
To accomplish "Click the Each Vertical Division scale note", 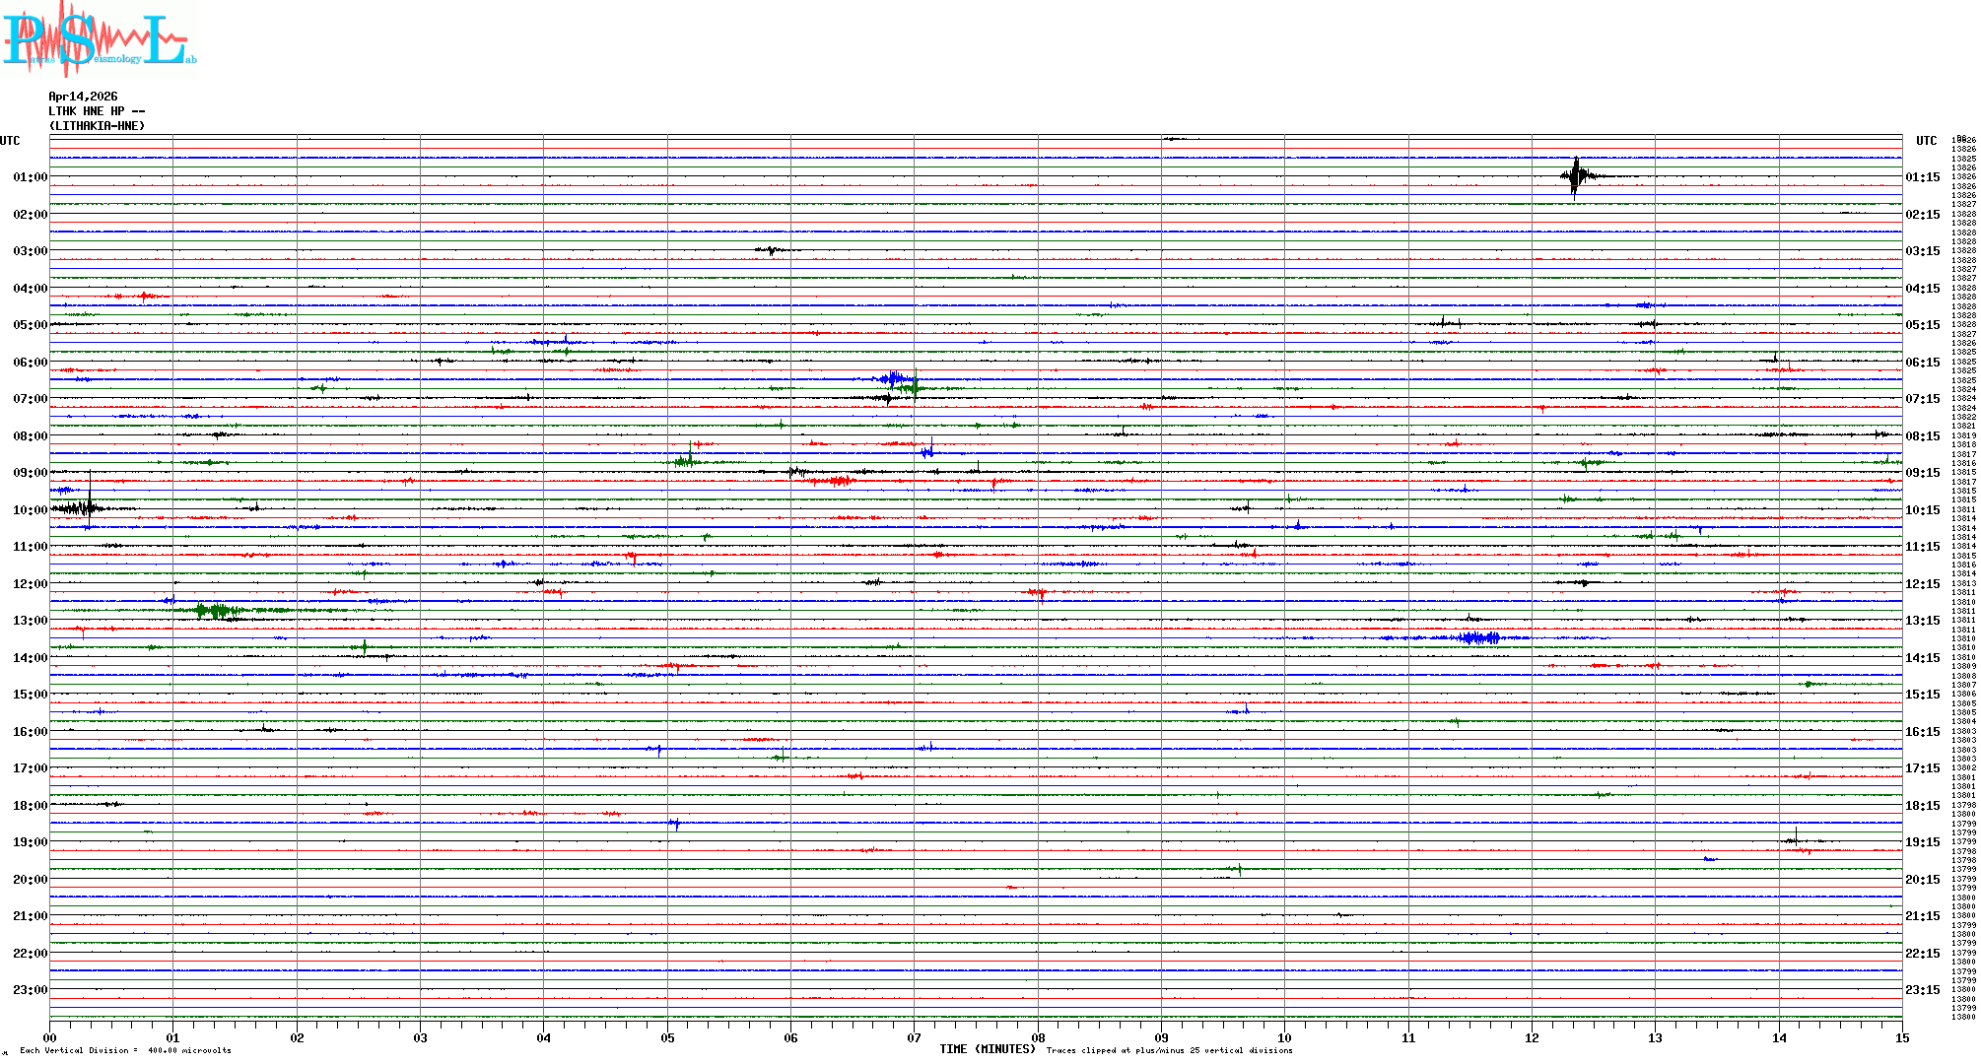I will 125,1051.
